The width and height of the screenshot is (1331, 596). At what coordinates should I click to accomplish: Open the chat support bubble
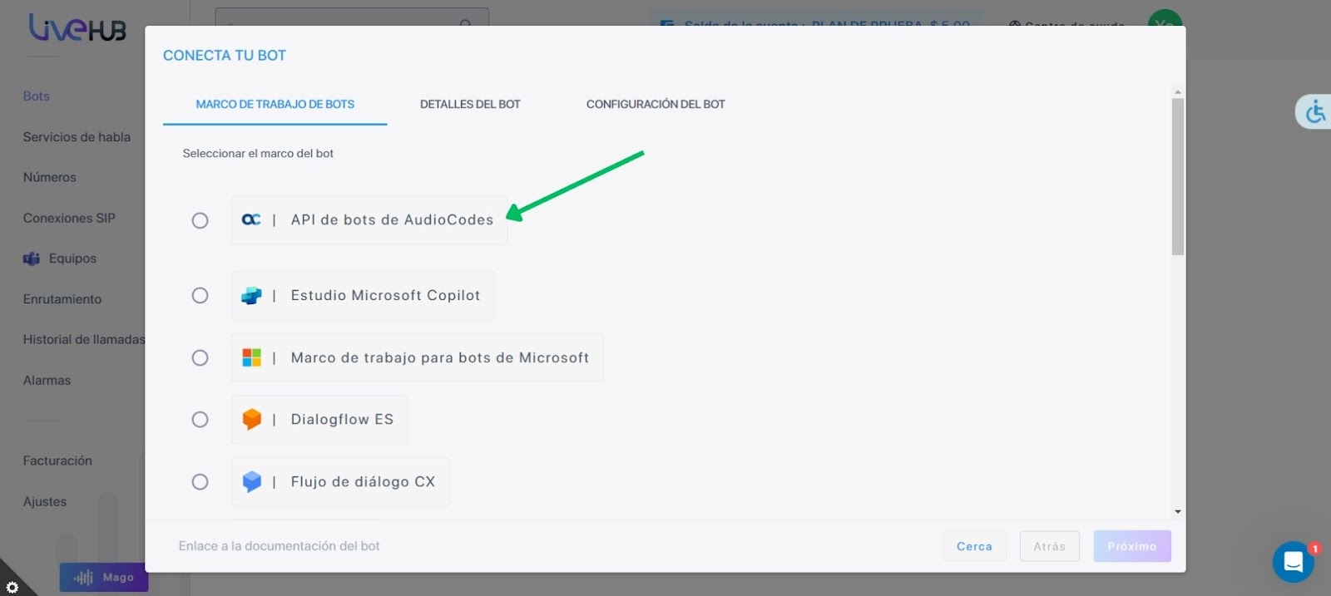[x=1294, y=562]
